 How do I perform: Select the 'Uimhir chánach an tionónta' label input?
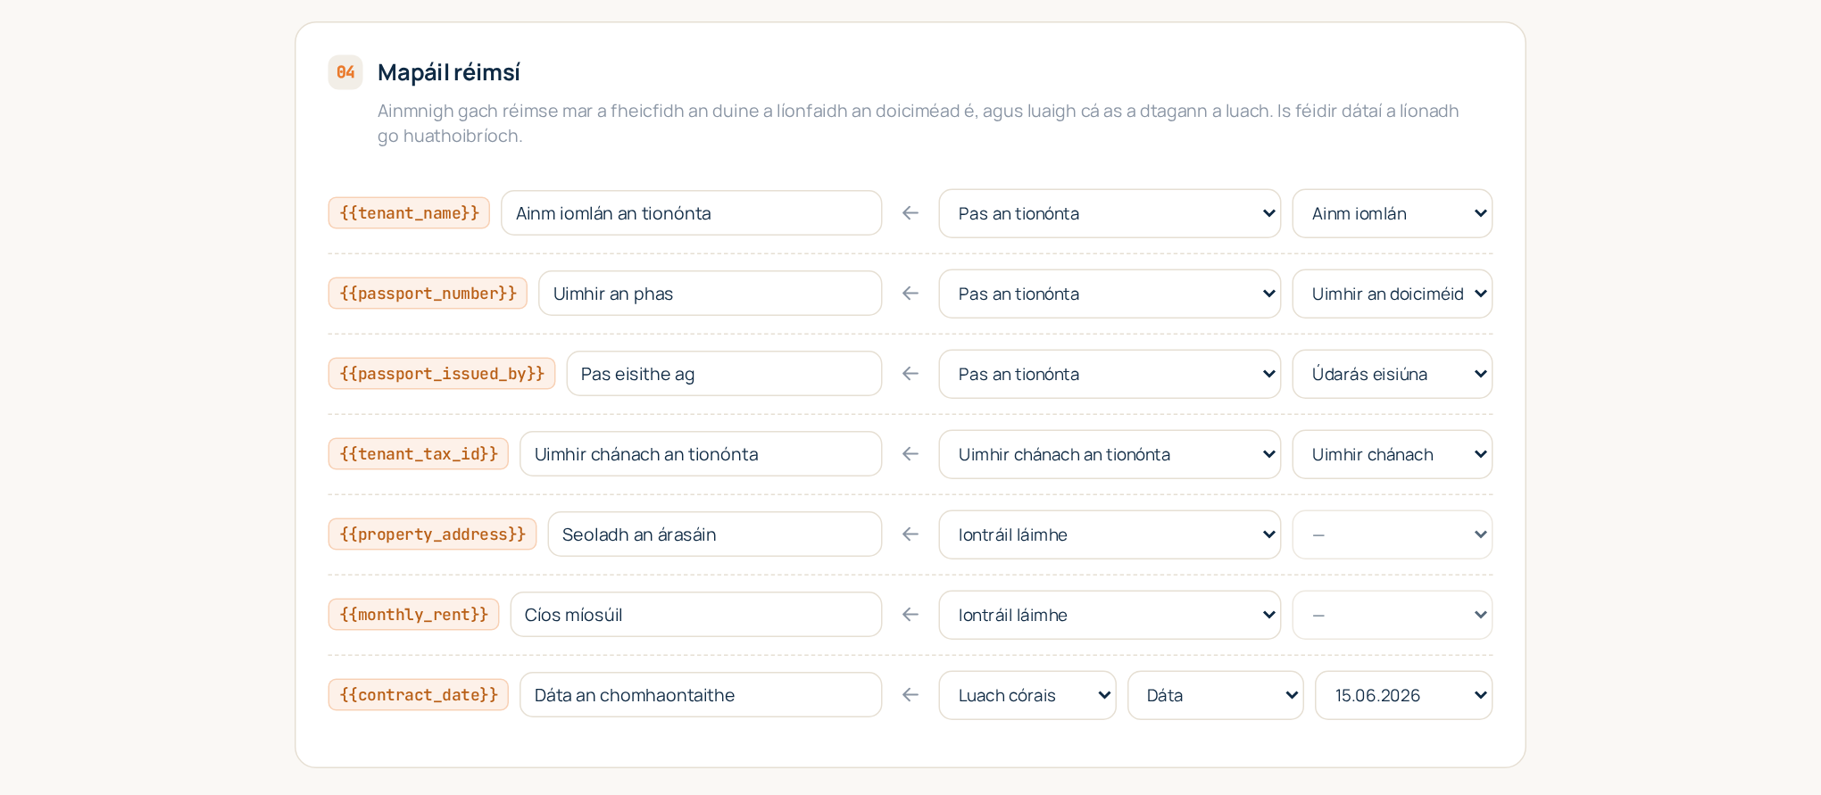point(701,454)
